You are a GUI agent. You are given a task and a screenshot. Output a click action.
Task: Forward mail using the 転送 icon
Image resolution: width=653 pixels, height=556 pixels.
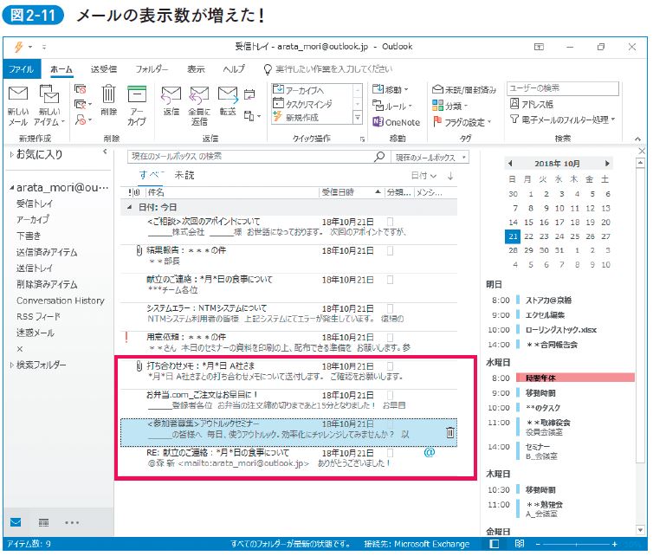[228, 95]
